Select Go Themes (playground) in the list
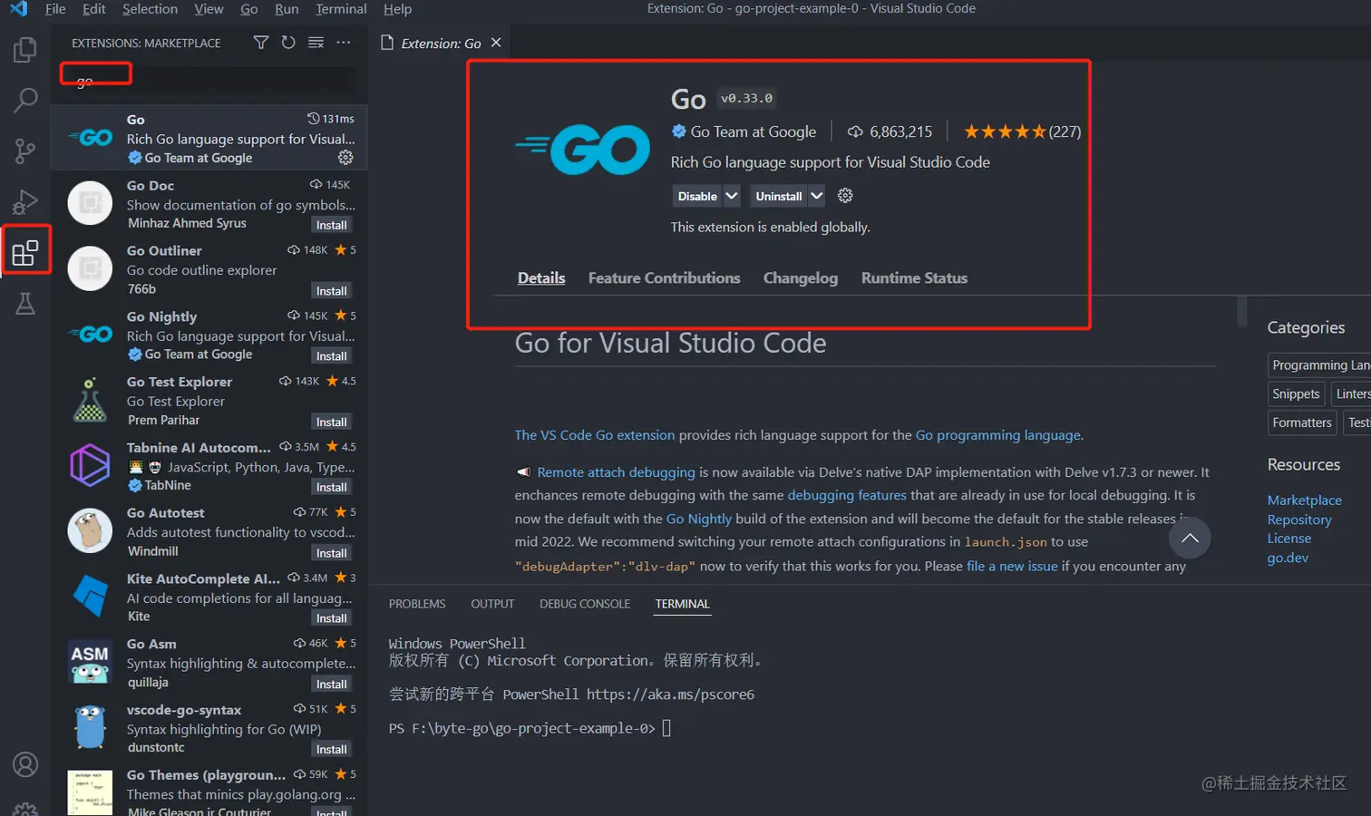The image size is (1371, 816). click(x=209, y=790)
